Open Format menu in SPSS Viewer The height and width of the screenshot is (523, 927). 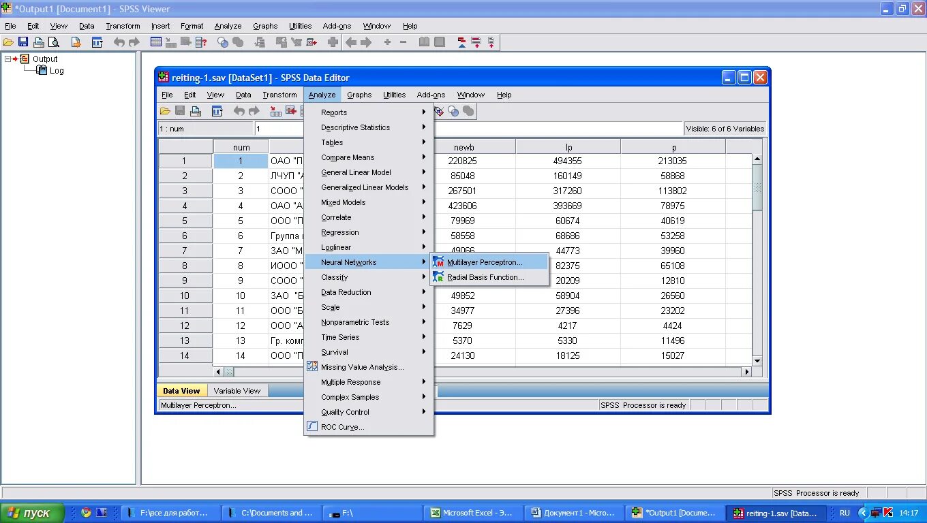pos(192,26)
